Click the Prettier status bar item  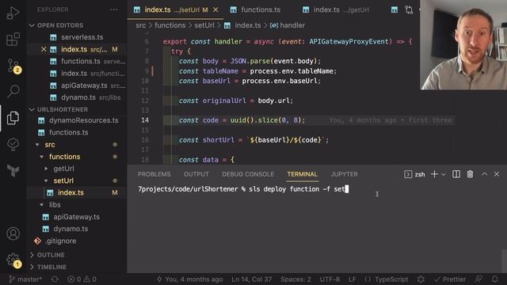pos(450,279)
